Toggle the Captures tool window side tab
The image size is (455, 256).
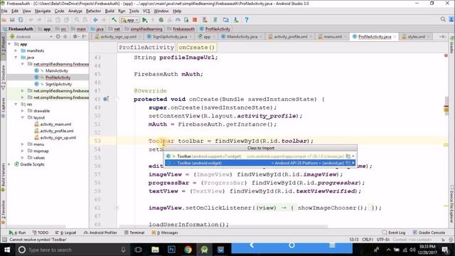pyautogui.click(x=3, y=107)
